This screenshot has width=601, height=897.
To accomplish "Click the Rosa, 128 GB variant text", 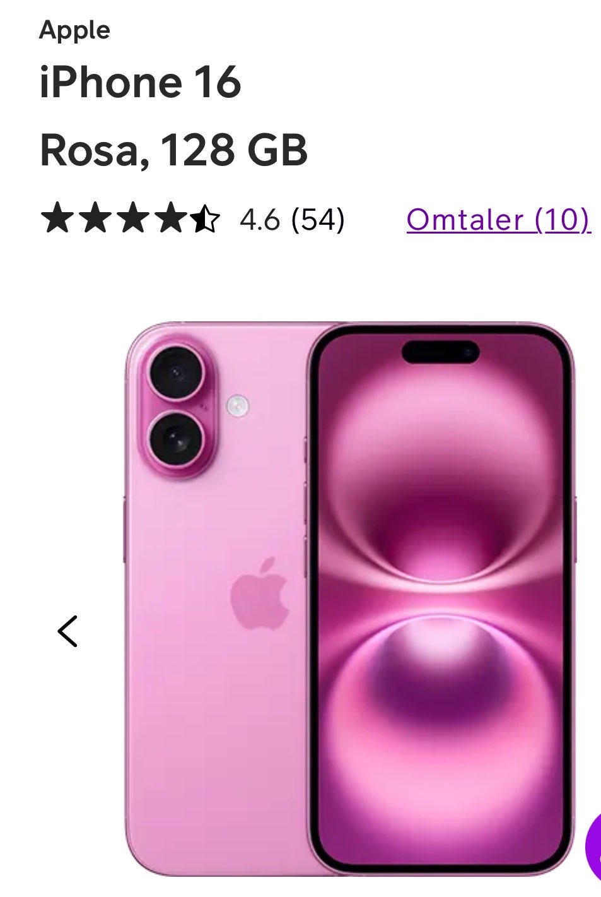I will (x=173, y=150).
